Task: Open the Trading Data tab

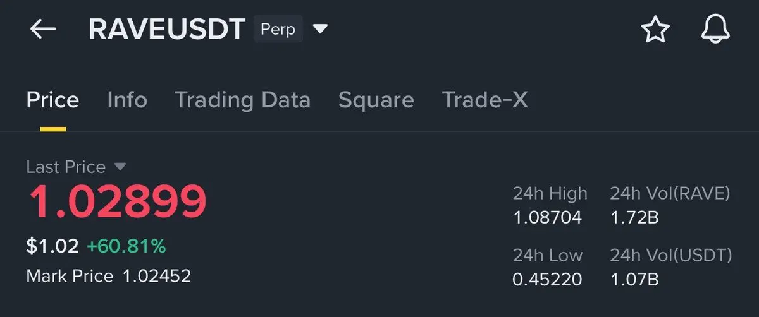Action: [242, 100]
